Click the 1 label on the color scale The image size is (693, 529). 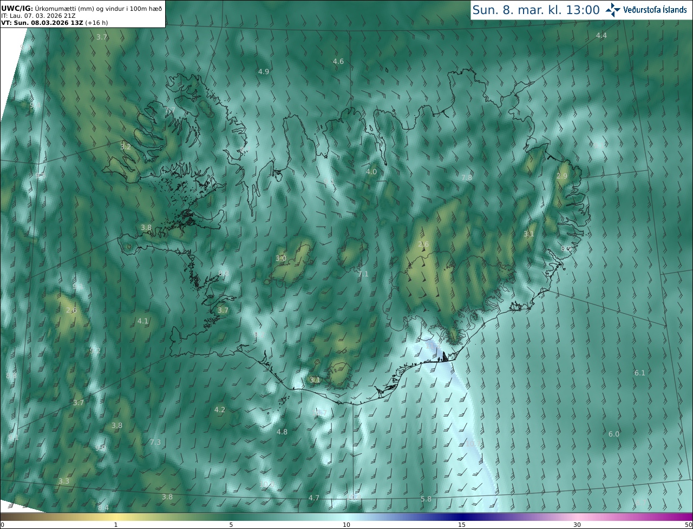click(x=116, y=525)
